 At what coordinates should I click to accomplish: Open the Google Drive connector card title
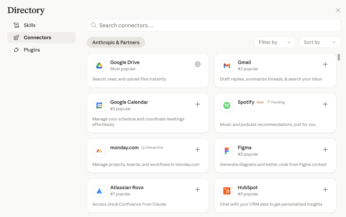click(x=125, y=62)
